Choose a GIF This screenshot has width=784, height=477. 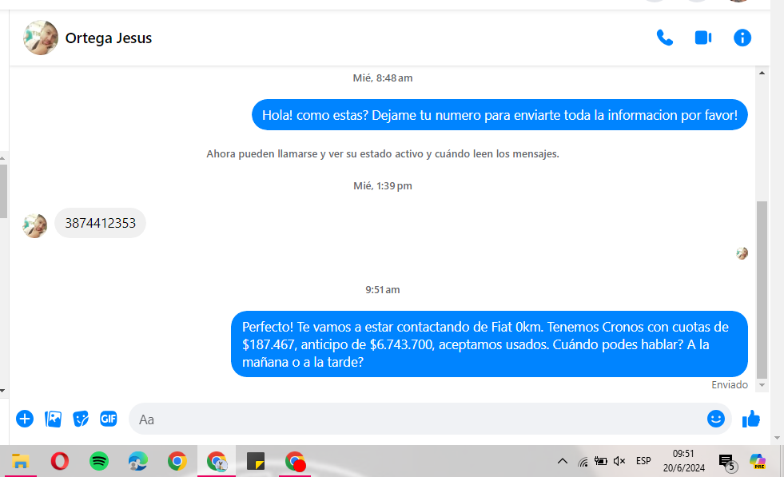click(109, 419)
